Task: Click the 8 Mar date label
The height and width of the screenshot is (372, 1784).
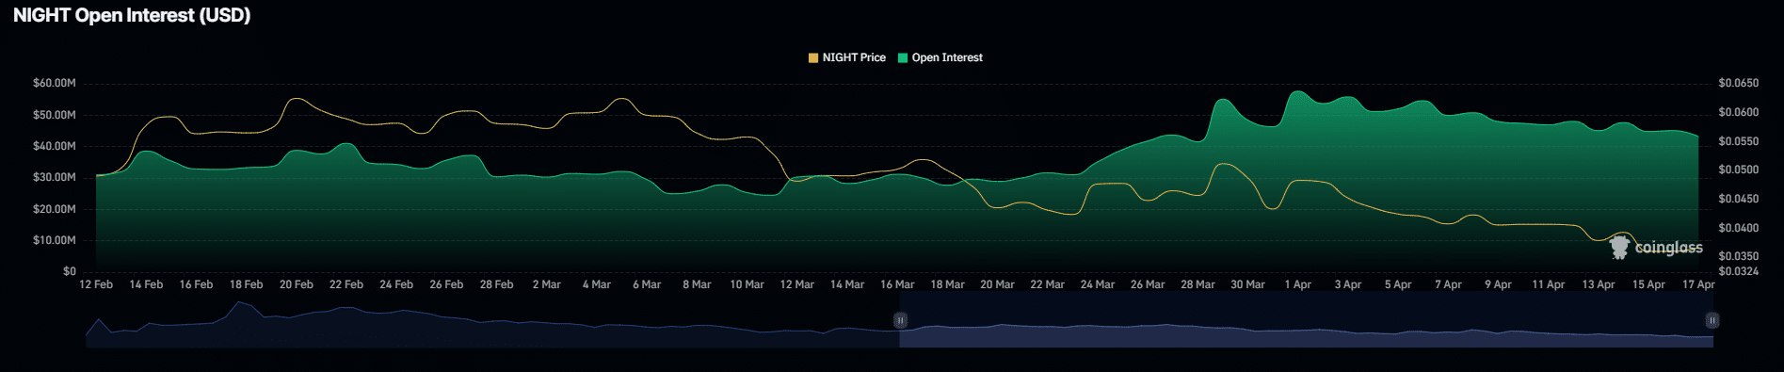Action: 697,284
